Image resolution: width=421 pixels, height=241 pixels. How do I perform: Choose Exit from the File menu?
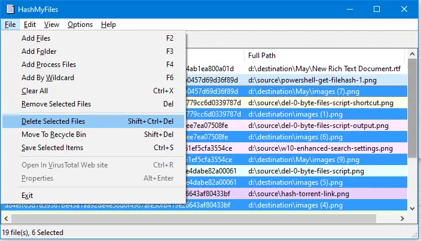(93, 196)
